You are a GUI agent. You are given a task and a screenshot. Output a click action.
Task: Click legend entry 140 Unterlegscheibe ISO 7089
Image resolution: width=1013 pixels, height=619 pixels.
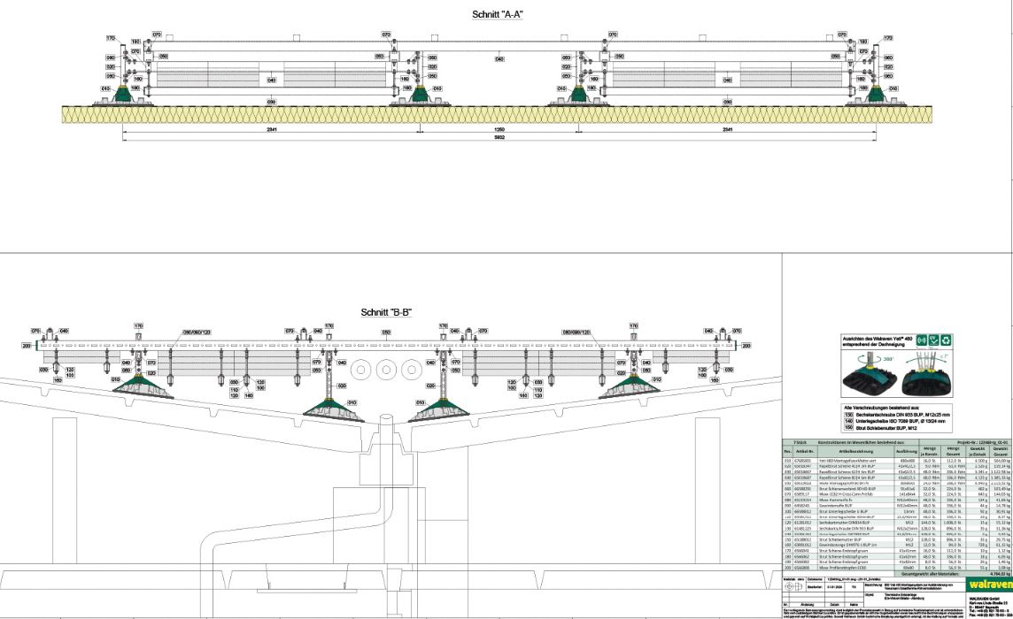pyautogui.click(x=895, y=421)
